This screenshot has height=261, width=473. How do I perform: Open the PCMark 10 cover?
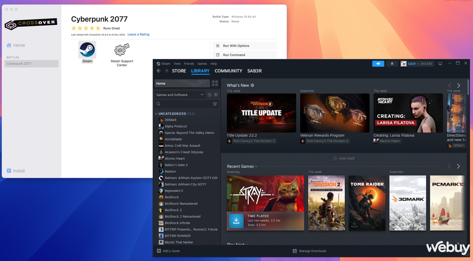pyautogui.click(x=447, y=203)
